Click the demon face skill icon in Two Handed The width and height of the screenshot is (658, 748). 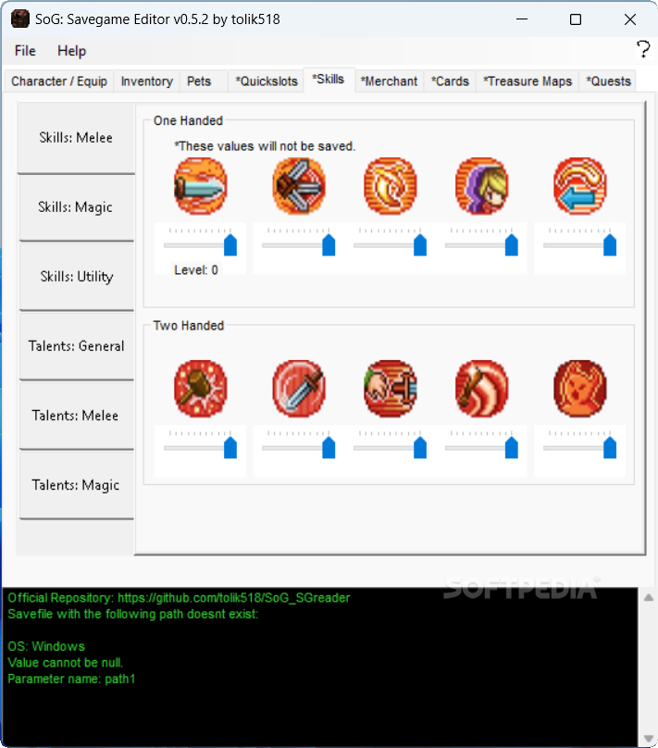[x=580, y=388]
